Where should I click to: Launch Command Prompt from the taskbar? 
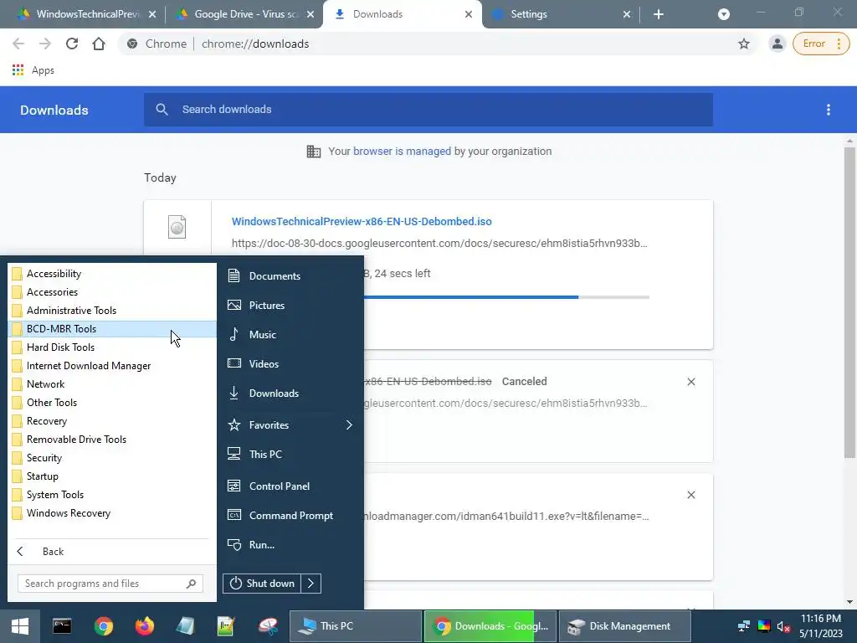coord(62,626)
